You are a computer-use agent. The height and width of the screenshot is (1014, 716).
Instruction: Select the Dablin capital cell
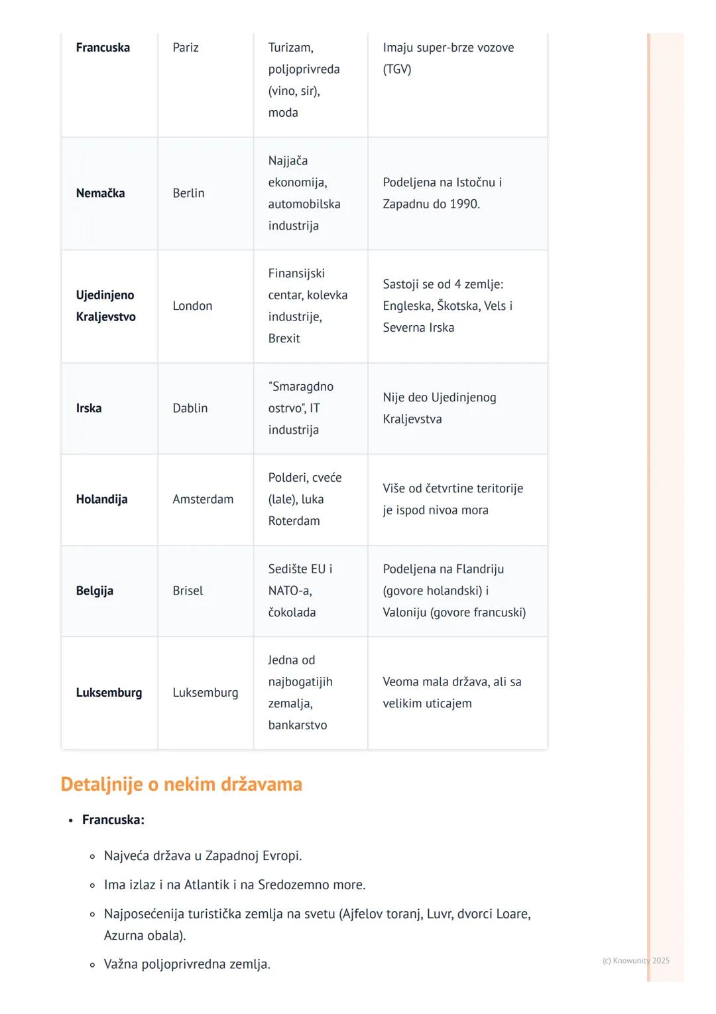[190, 408]
